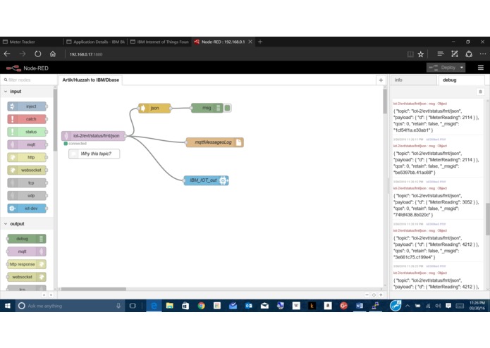Image resolution: width=490 pixels, height=348 pixels.
Task: Click the filter nodes search field
Action: point(27,80)
